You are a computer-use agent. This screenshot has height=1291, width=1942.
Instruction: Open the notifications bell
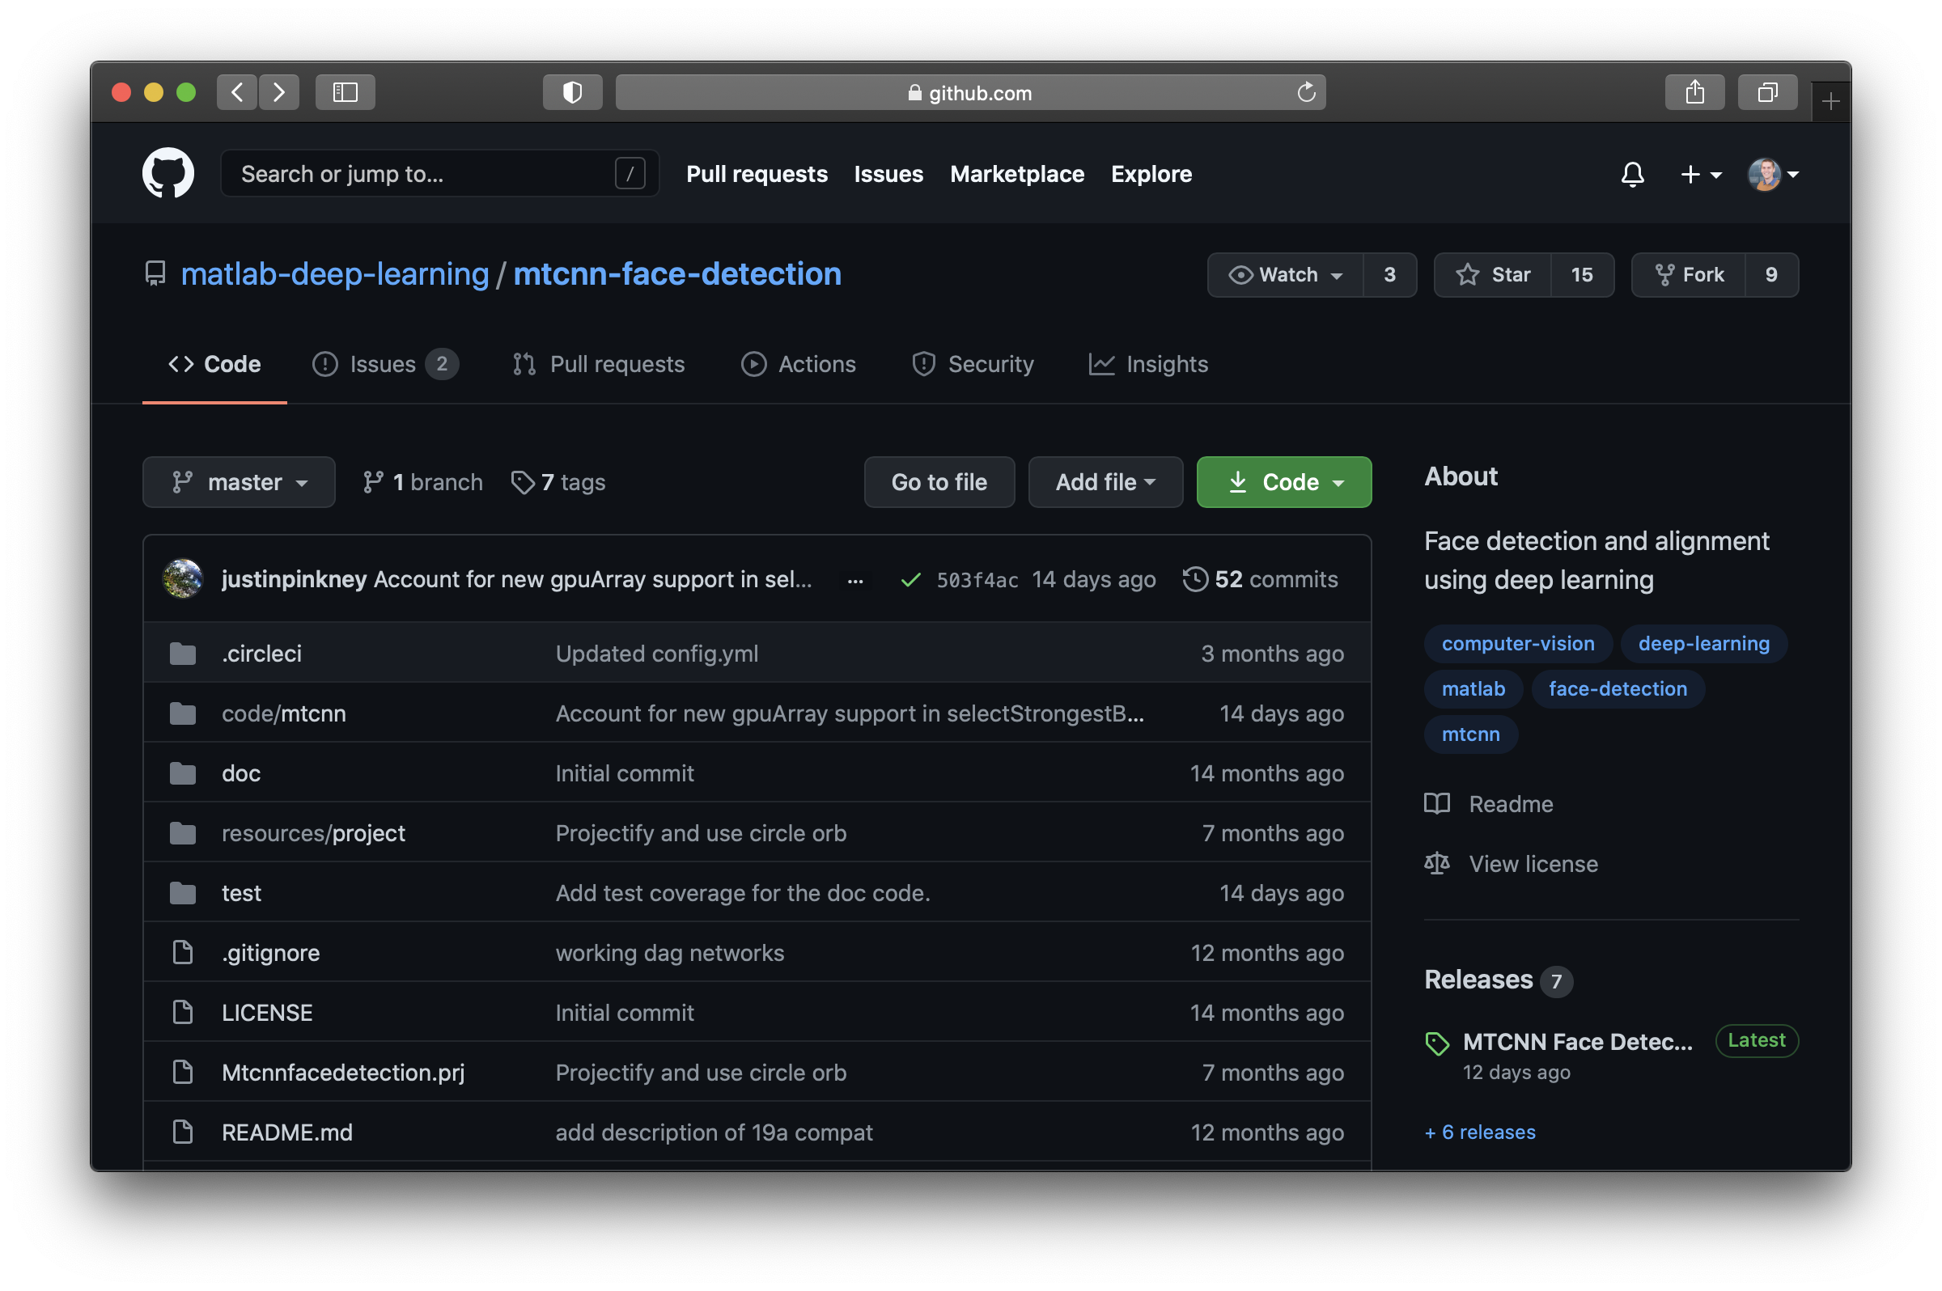coord(1632,174)
